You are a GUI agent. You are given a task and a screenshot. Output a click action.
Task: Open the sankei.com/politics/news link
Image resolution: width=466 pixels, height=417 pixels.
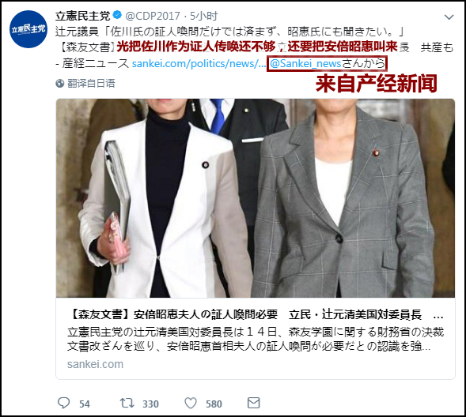(x=199, y=63)
